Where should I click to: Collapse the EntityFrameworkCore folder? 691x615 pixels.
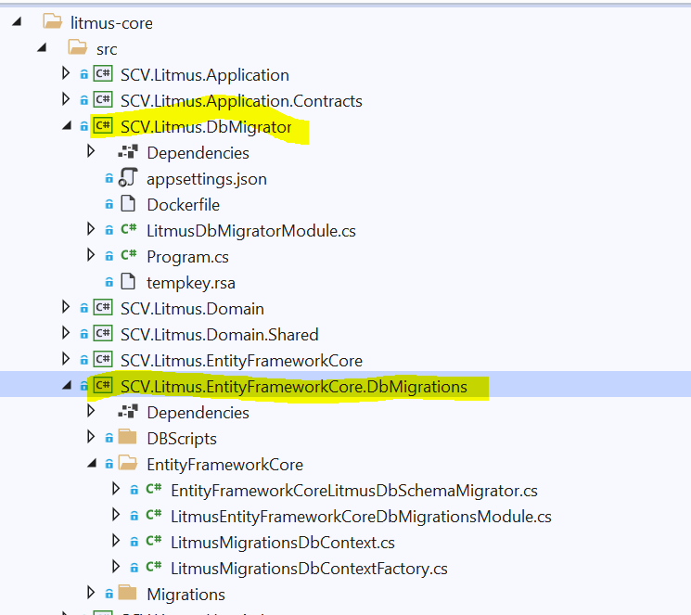[91, 465]
